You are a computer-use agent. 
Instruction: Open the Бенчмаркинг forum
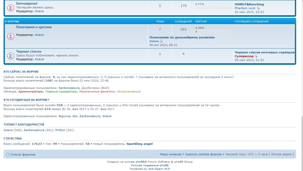(27, 4)
